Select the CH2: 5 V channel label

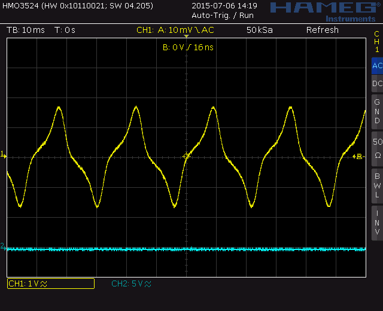tap(131, 284)
